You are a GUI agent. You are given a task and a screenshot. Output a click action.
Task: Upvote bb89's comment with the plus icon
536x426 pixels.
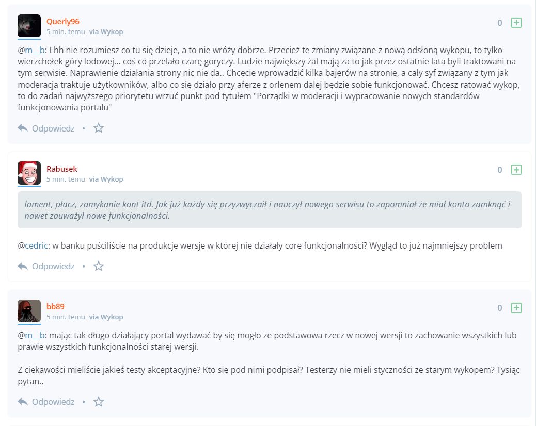[x=516, y=308]
